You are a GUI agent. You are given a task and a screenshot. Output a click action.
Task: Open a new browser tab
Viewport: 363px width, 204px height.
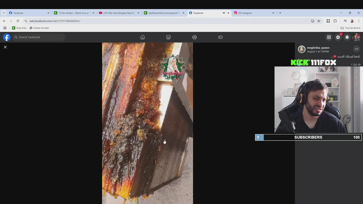pos(280,13)
